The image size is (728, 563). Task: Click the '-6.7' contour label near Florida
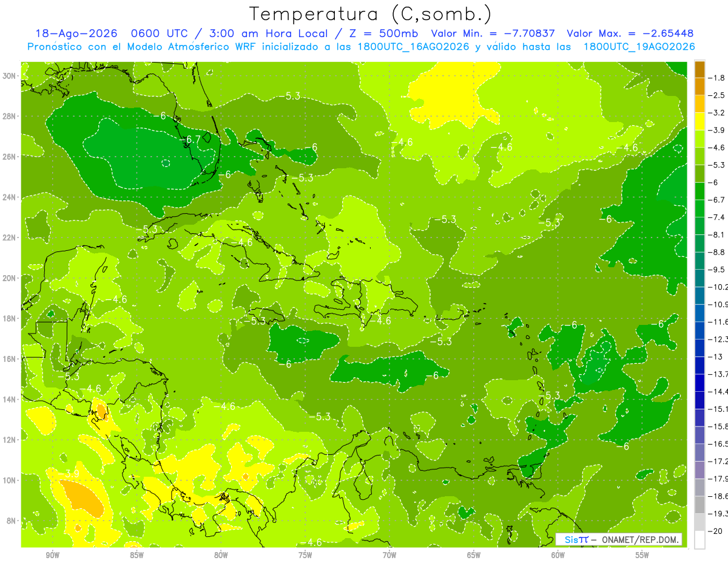tap(190, 140)
